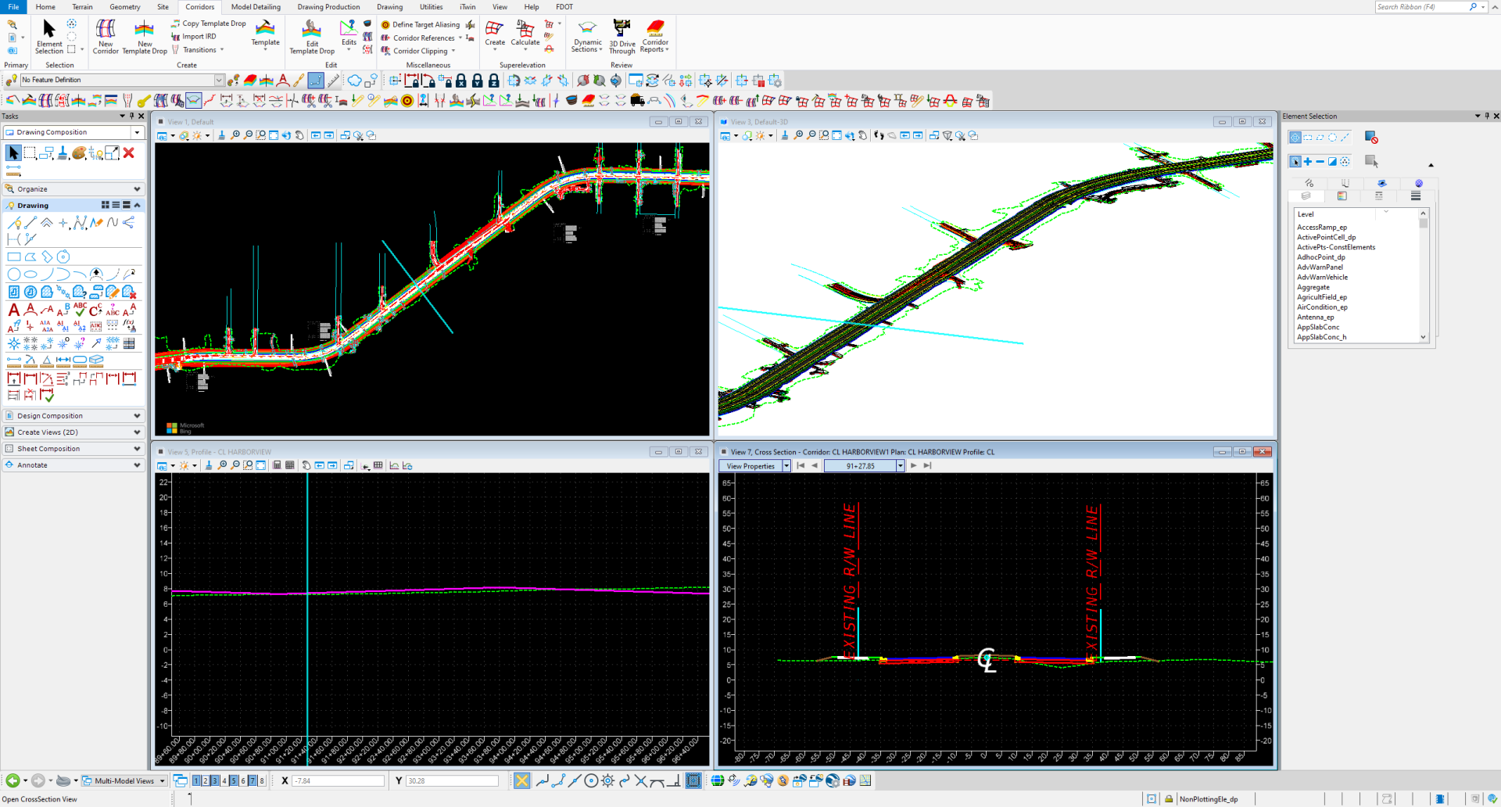Open the 3D Drive Through tool
This screenshot has height=807, width=1501.
622,36
